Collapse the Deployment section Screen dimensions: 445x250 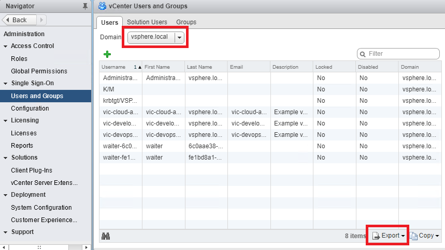click(5, 195)
